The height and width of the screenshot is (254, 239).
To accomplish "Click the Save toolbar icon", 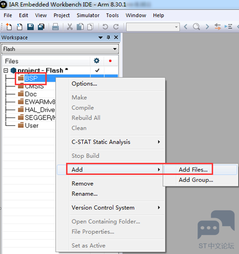I will pyautogui.click(x=31, y=27).
